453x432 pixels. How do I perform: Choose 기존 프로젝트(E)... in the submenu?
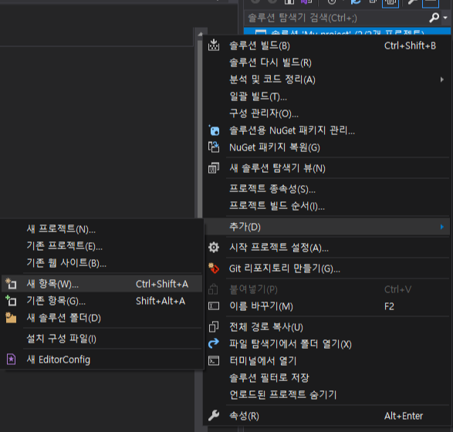point(102,246)
